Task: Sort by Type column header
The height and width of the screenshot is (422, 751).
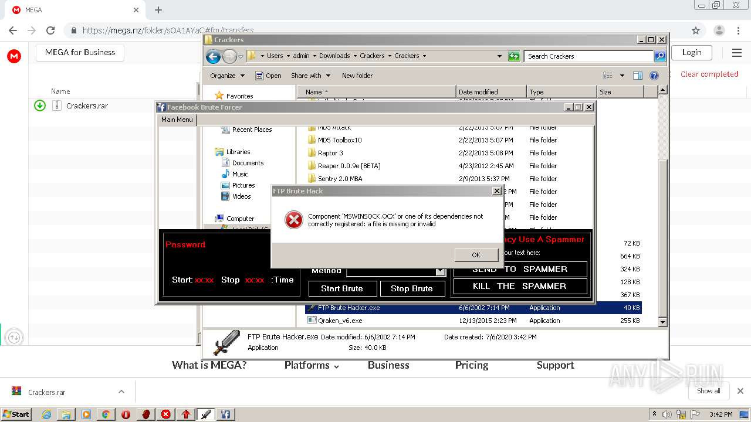Action: click(x=561, y=92)
